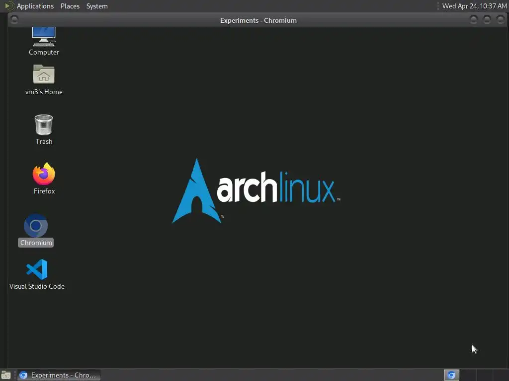Viewport: 509px width, 381px height.
Task: Close the Experiments - Chromium window
Action: pyautogui.click(x=501, y=20)
